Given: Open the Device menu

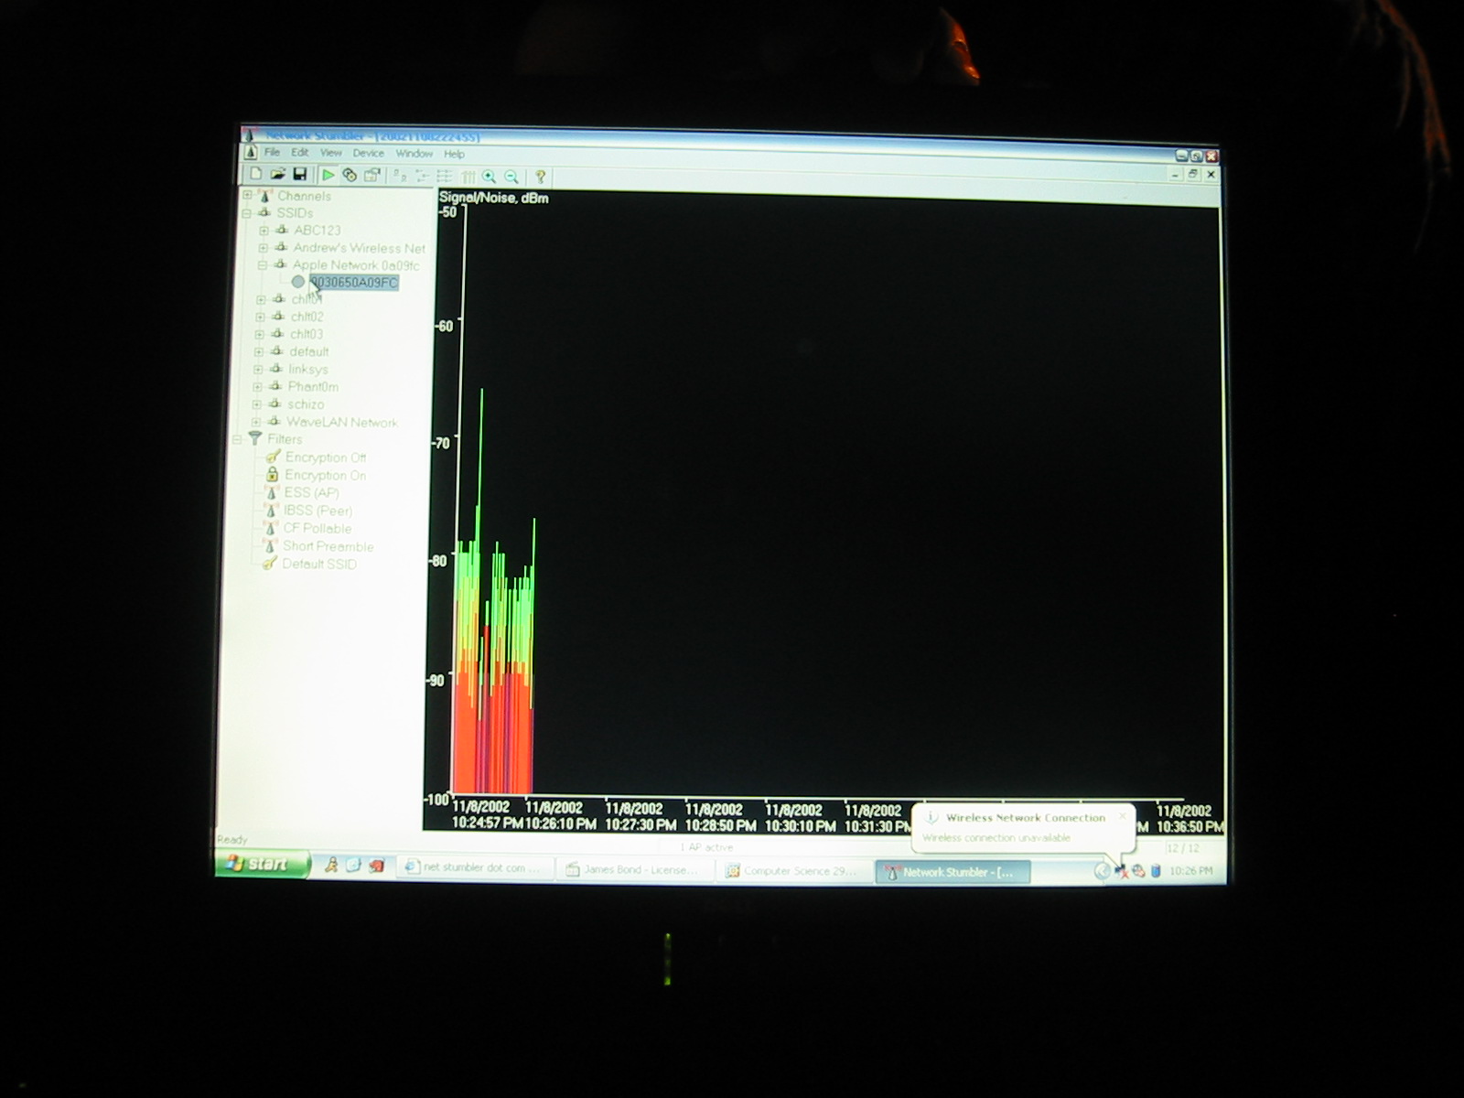Looking at the screenshot, I should pos(368,154).
